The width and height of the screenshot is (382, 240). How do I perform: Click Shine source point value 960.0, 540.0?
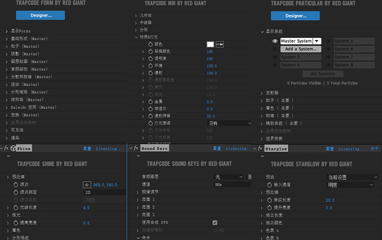click(105, 185)
